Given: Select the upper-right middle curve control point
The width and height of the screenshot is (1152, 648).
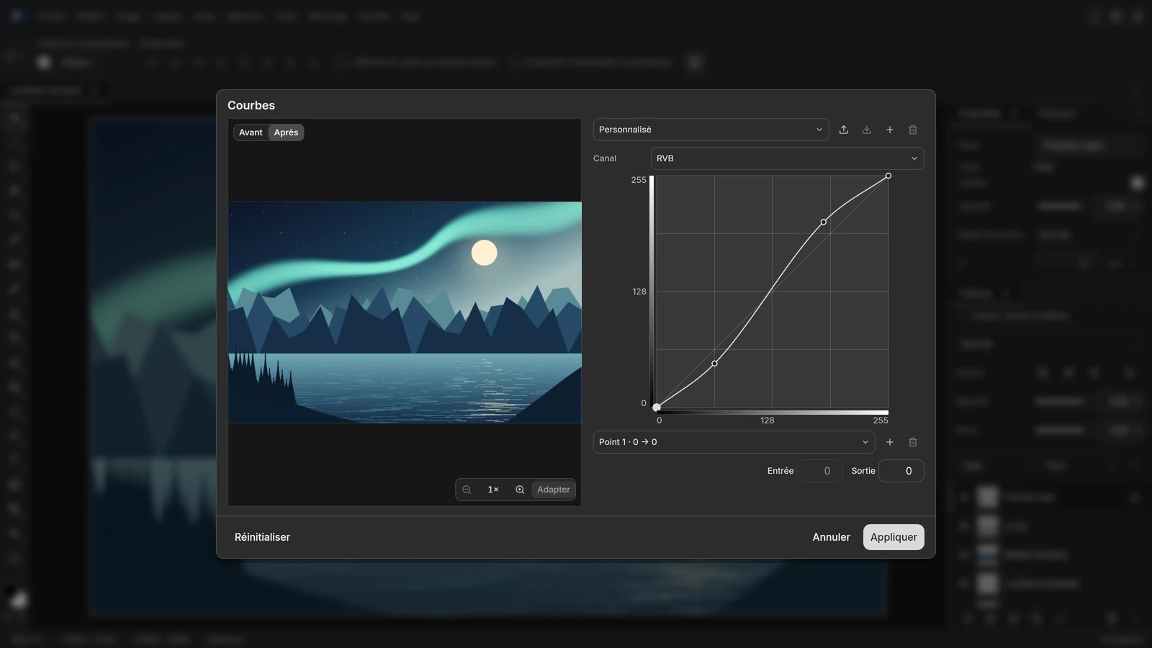Looking at the screenshot, I should click(x=824, y=222).
